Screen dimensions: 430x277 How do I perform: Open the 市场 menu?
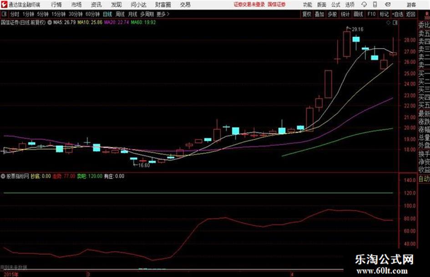tap(76, 5)
